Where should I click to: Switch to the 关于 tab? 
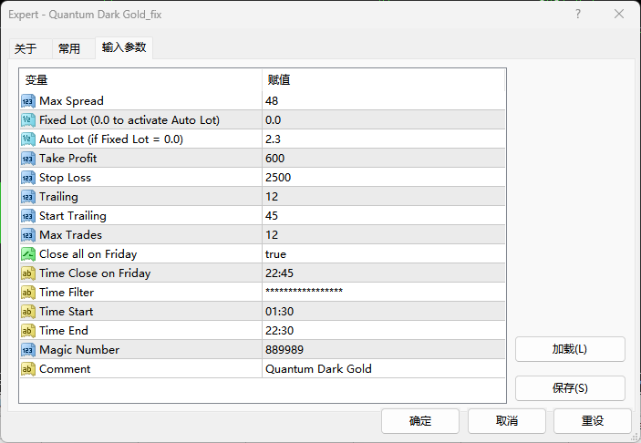coord(26,49)
